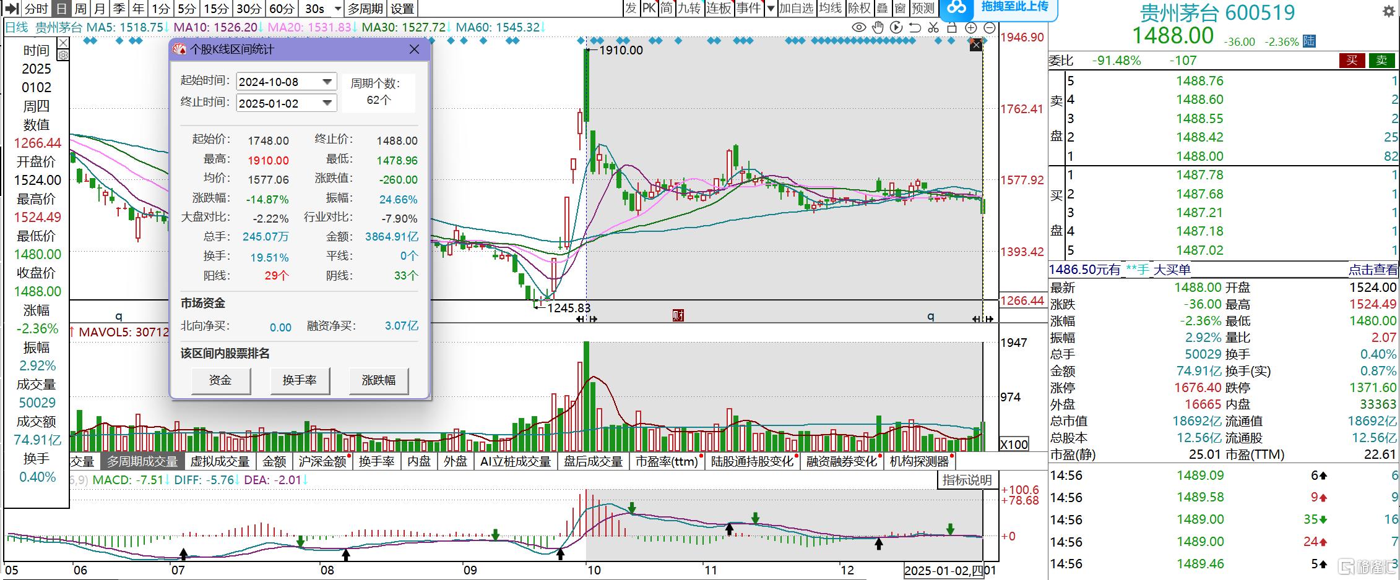Select the 15分 period
Screen dimensions: 1400x580
click(216, 9)
